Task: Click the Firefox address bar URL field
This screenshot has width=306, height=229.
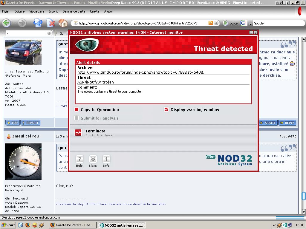Action: (x=143, y=23)
